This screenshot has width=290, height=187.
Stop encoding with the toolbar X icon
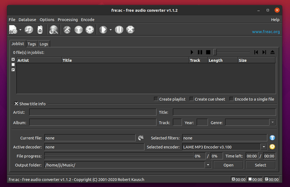tap(130, 29)
